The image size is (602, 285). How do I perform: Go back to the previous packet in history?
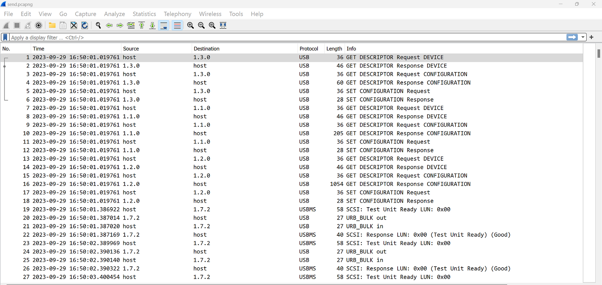tap(109, 26)
